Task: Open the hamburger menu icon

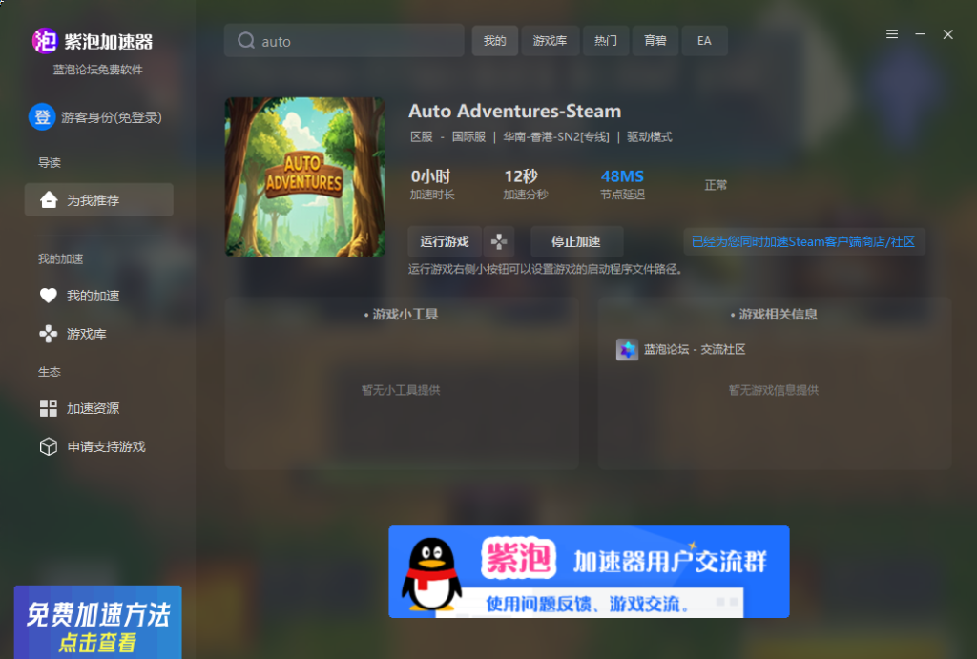Action: [x=892, y=34]
